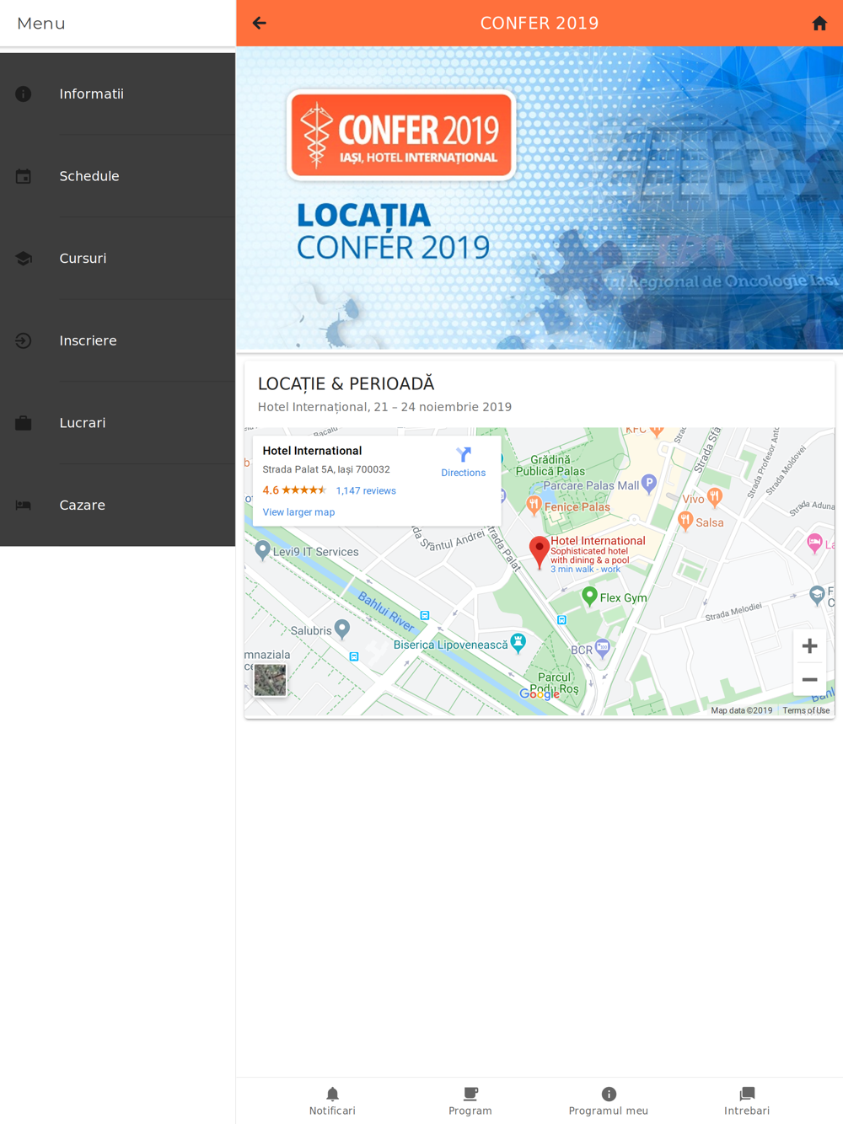Open the map Terms of Use link
Image resolution: width=843 pixels, height=1124 pixels.
pyautogui.click(x=806, y=710)
